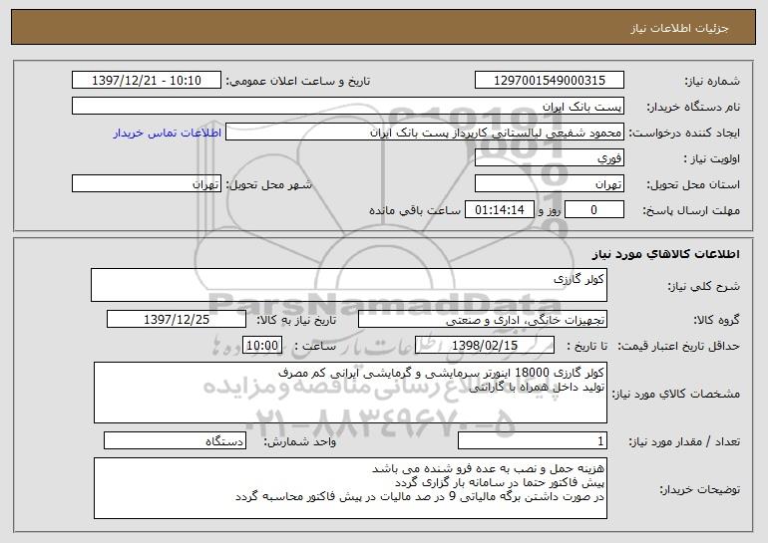This screenshot has height=543, width=768.
Task: Click the text ساعت باقی مانده
Action: pyautogui.click(x=415, y=210)
